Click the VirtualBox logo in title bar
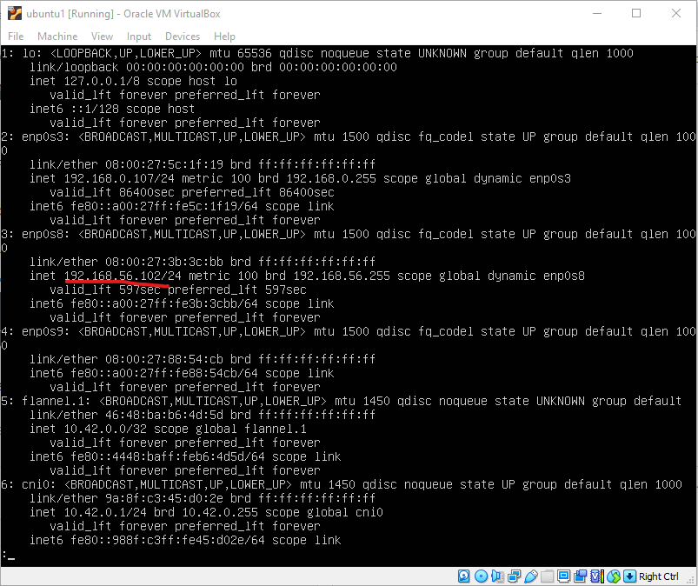698x586 pixels. tap(15, 13)
